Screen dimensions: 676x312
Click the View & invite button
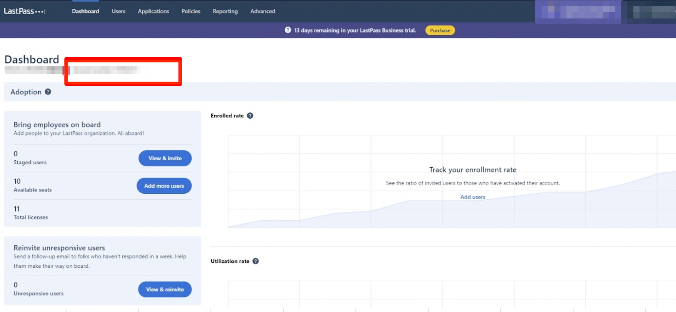pyautogui.click(x=165, y=158)
